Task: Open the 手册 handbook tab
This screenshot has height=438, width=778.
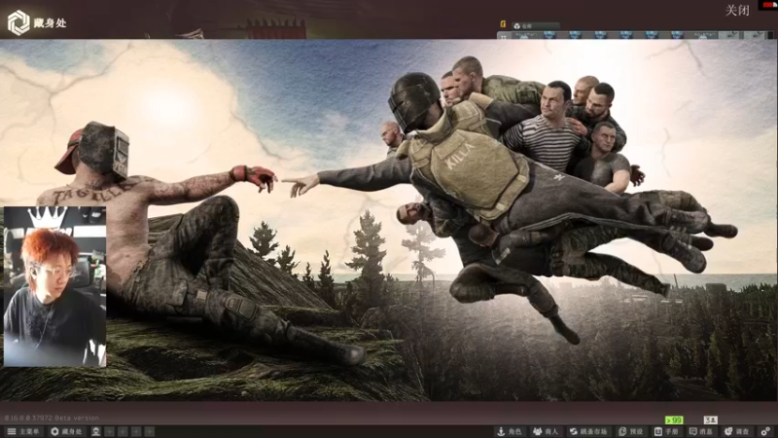Action: [x=667, y=431]
